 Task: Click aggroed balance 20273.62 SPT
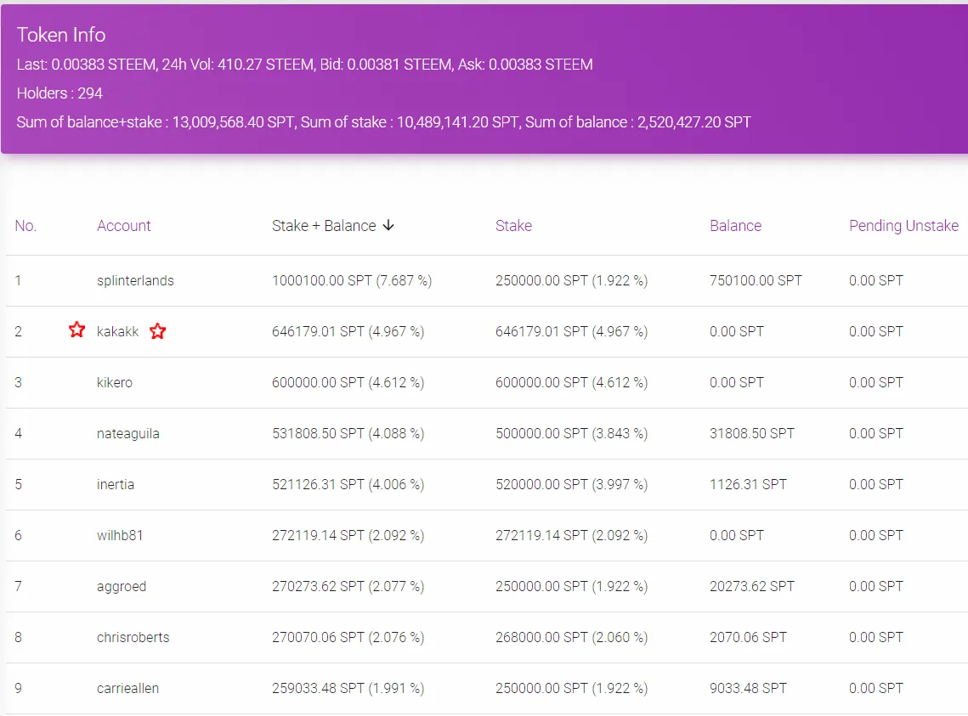pyautogui.click(x=752, y=587)
